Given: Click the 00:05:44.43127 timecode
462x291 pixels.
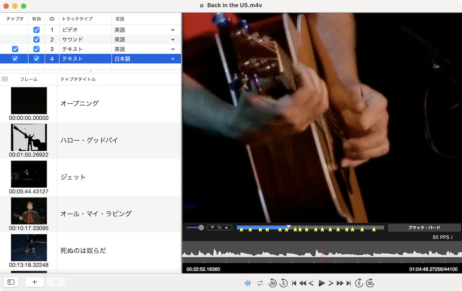Looking at the screenshot, I should (x=29, y=191).
